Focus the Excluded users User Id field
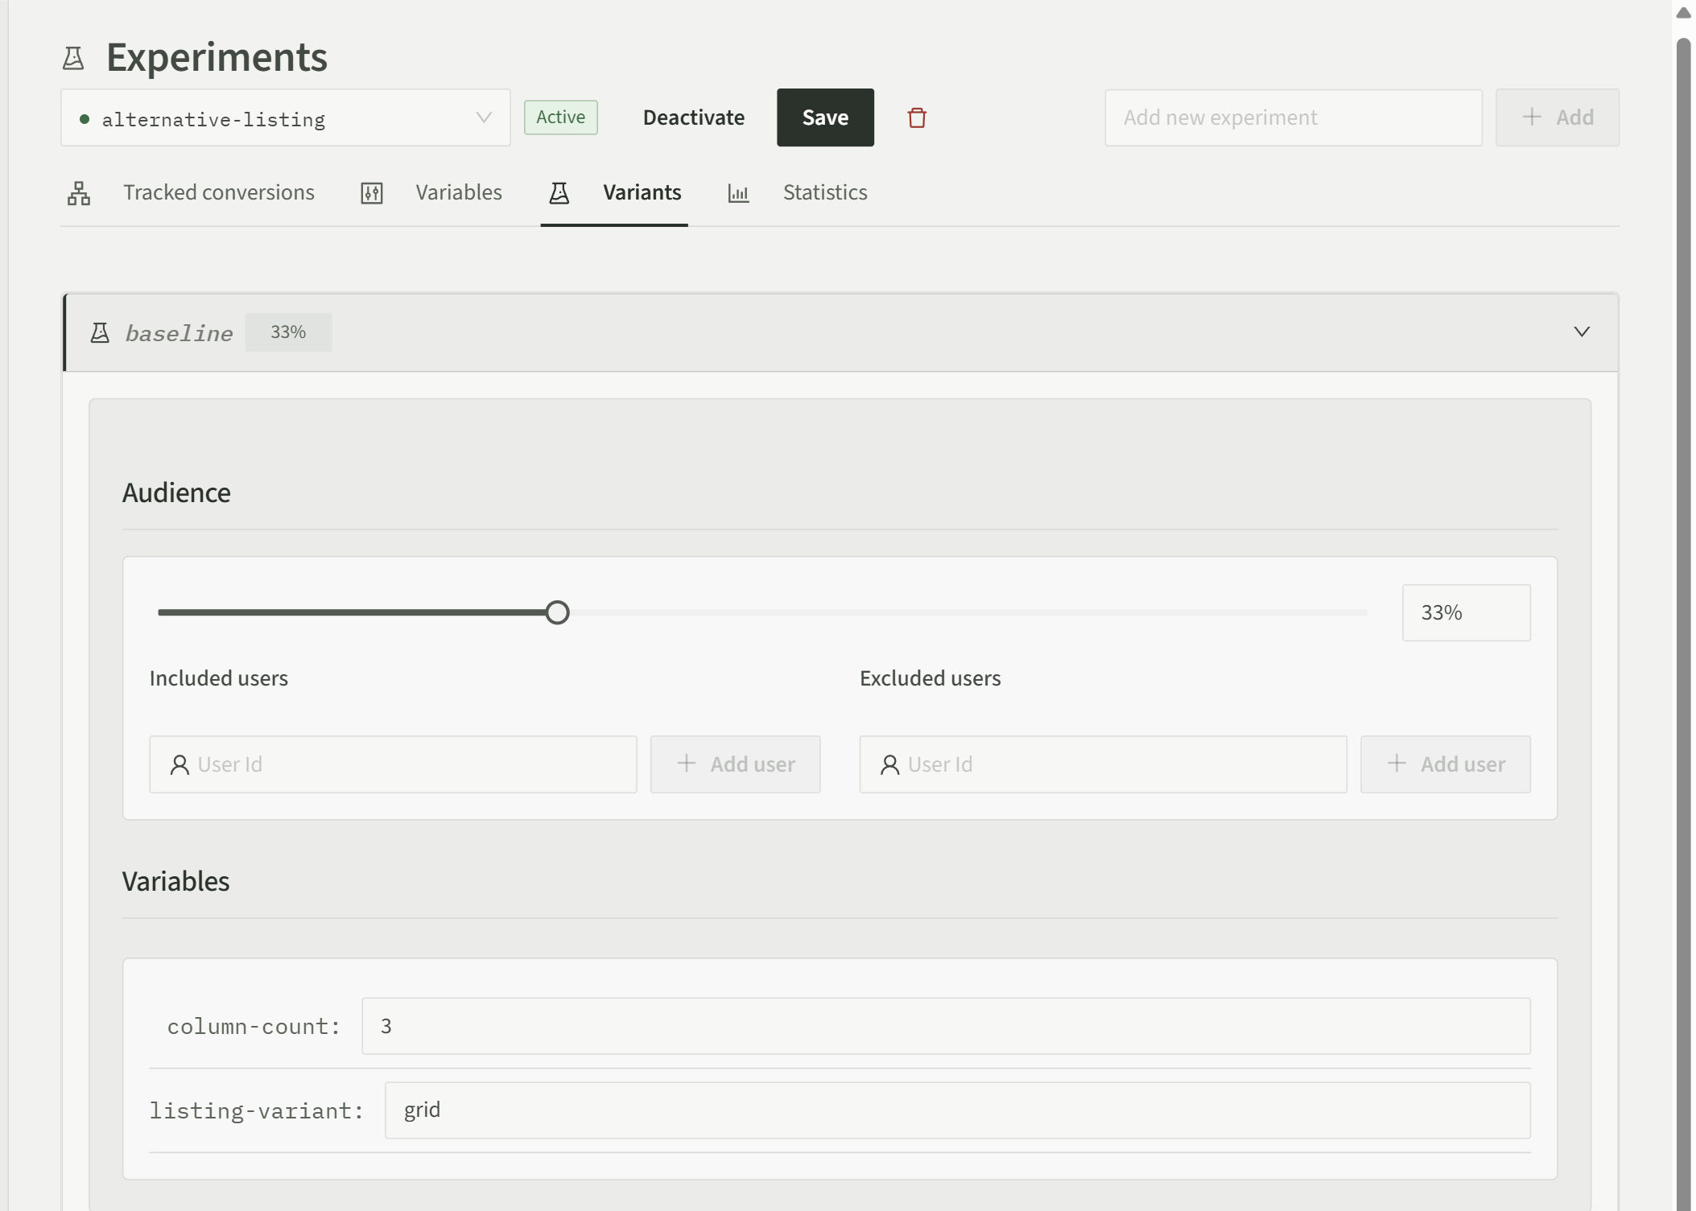 [1103, 764]
